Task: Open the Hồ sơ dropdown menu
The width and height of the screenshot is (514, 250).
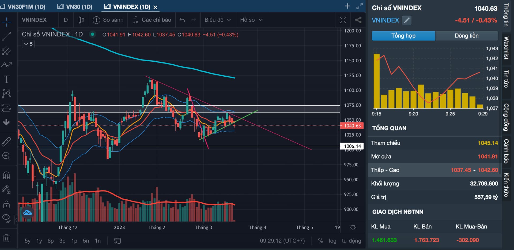Action: pyautogui.click(x=251, y=20)
